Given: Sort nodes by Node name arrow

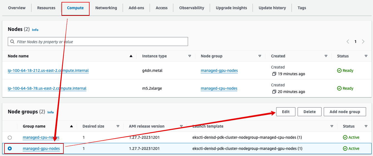Looking at the screenshot, I should [131, 56].
